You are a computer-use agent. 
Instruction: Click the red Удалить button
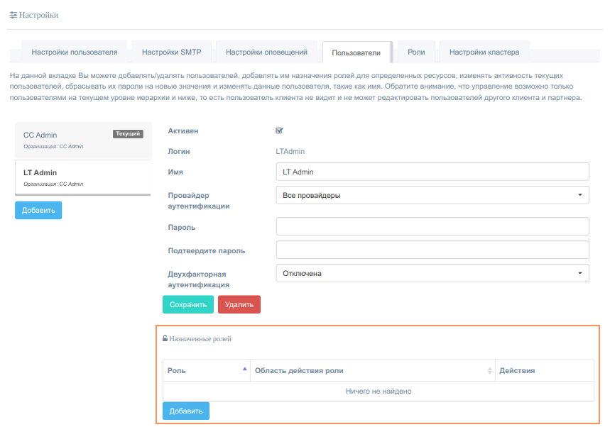(x=239, y=304)
